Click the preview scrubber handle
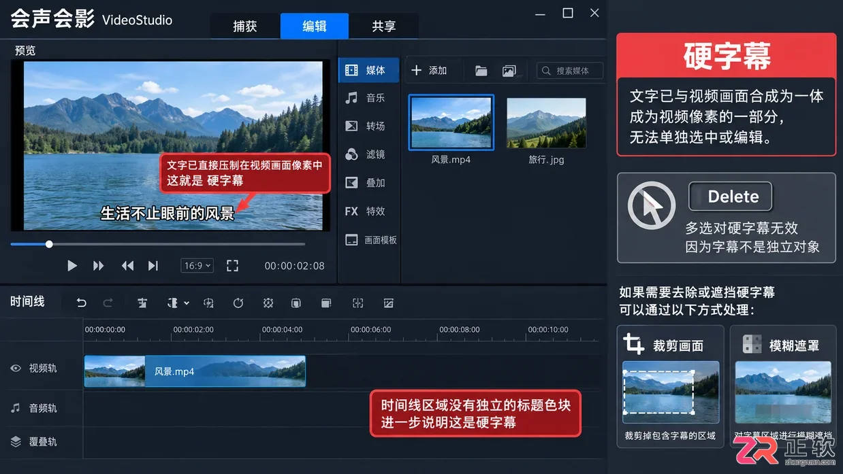This screenshot has width=843, height=474. point(49,244)
